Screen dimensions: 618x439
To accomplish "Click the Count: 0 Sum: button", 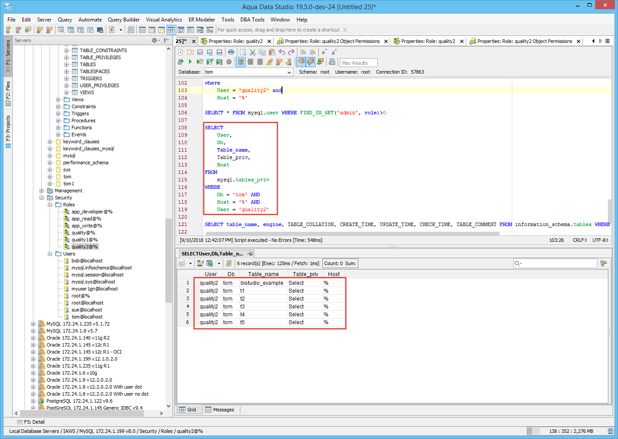I will 340,263.
